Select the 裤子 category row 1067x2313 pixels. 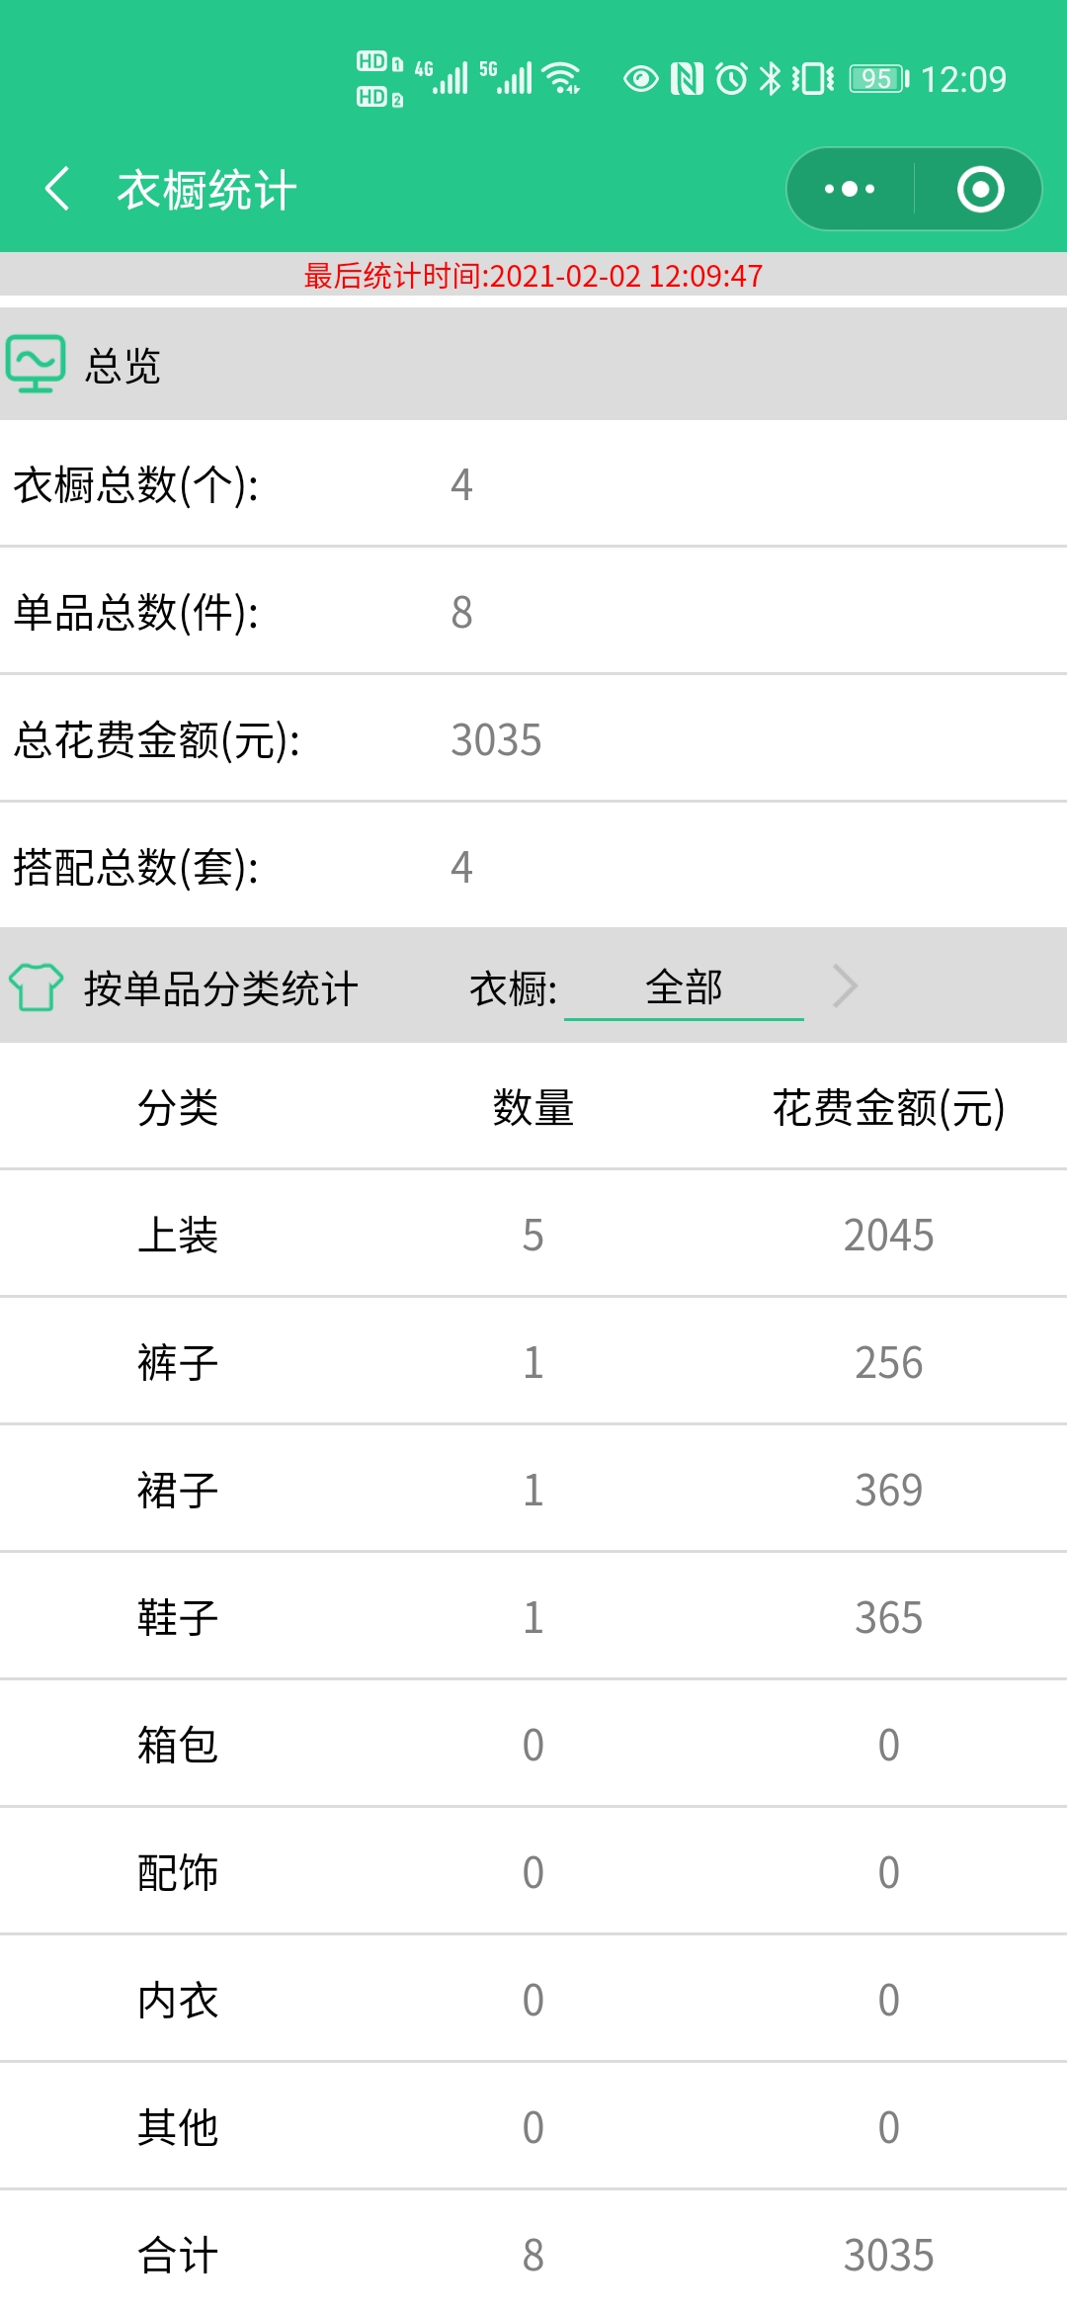point(533,1361)
